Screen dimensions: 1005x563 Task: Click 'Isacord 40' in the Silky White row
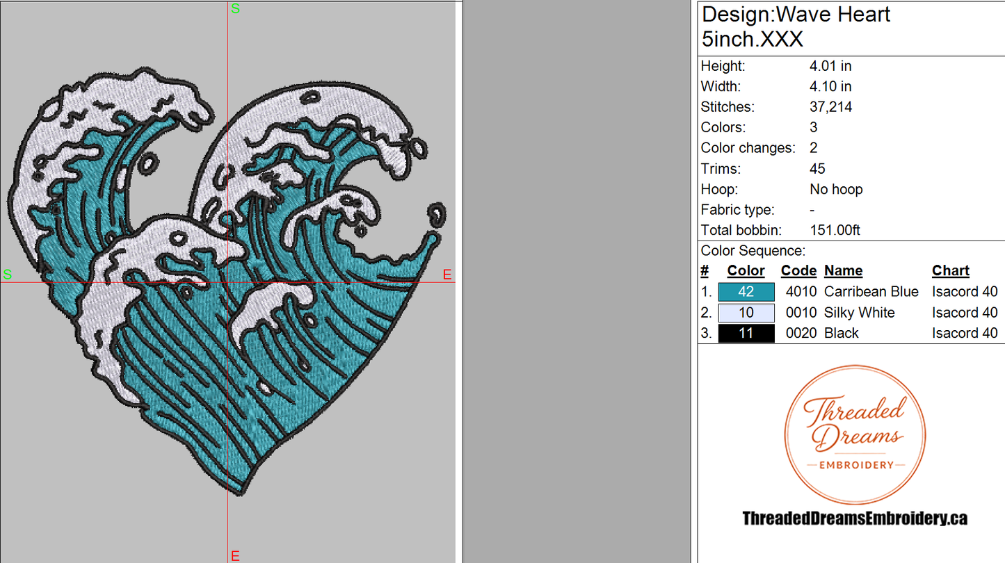pos(965,313)
